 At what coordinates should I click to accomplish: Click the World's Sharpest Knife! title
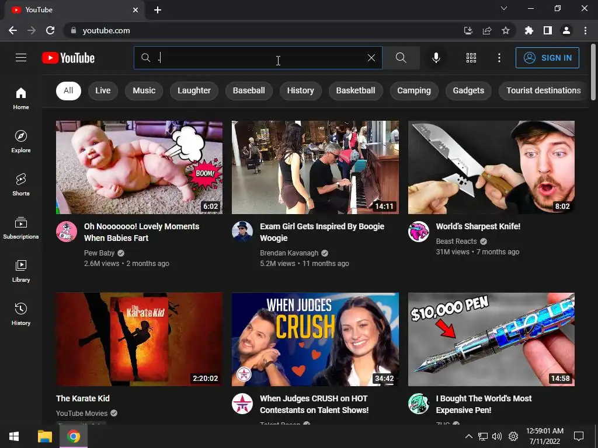pyautogui.click(x=478, y=226)
